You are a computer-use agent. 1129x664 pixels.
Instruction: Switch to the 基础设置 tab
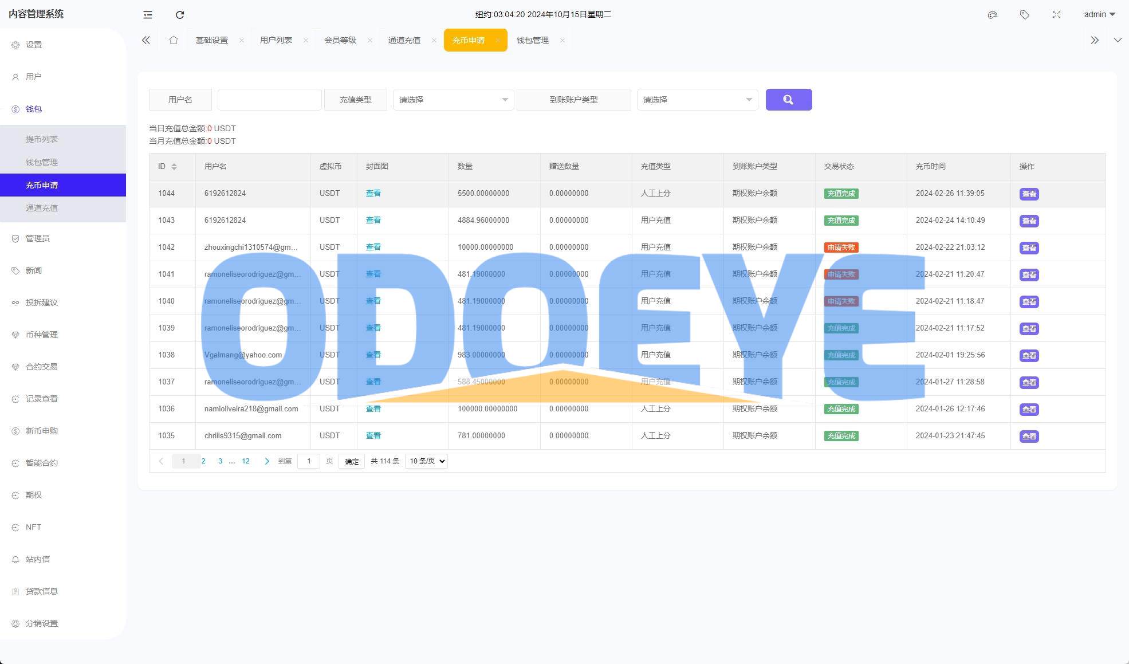coord(212,40)
